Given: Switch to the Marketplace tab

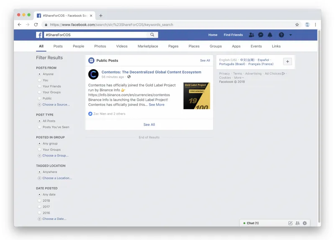Looking at the screenshot, I should [x=148, y=46].
